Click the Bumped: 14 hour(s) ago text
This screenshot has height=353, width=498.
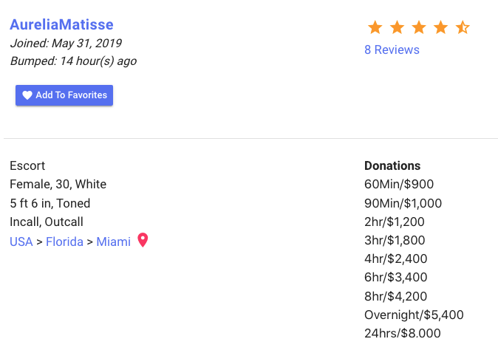pos(74,61)
